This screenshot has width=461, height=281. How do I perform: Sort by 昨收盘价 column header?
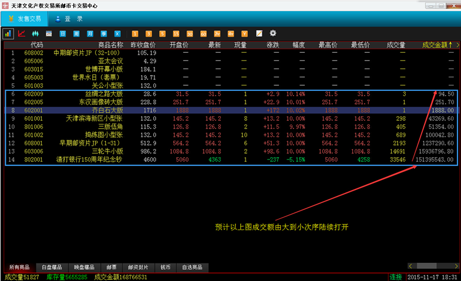[x=143, y=45]
